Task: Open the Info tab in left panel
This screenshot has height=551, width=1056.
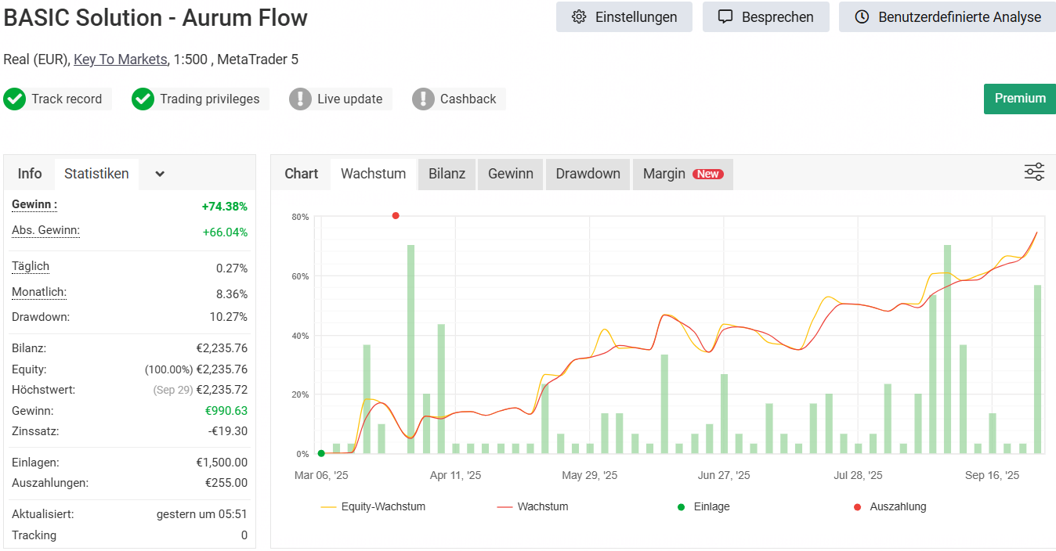Action: 30,174
